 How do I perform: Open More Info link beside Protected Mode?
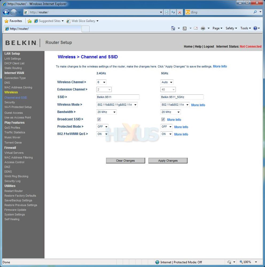(181, 127)
